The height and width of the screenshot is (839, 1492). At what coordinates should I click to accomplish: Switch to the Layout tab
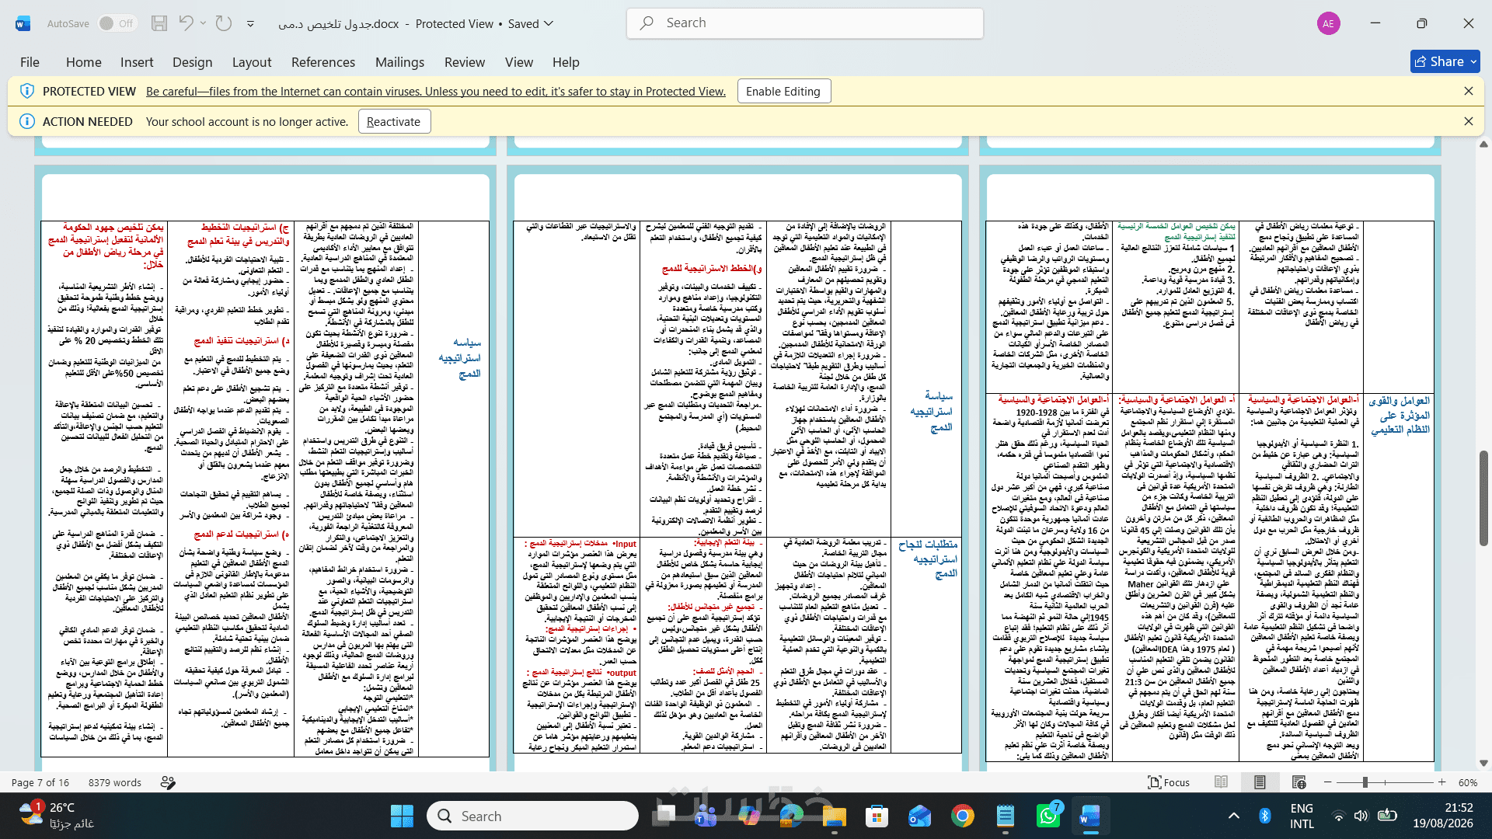(252, 62)
